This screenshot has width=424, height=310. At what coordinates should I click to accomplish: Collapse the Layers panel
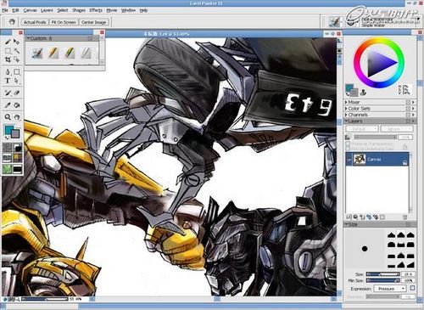coord(346,121)
